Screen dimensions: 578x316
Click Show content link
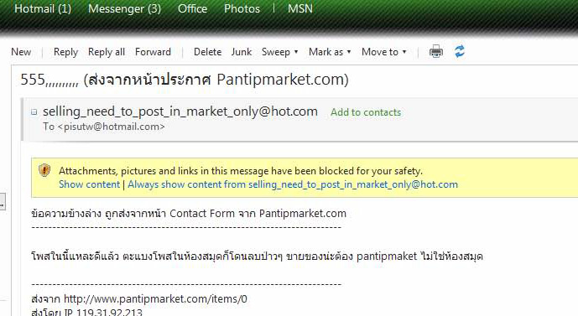click(x=90, y=184)
